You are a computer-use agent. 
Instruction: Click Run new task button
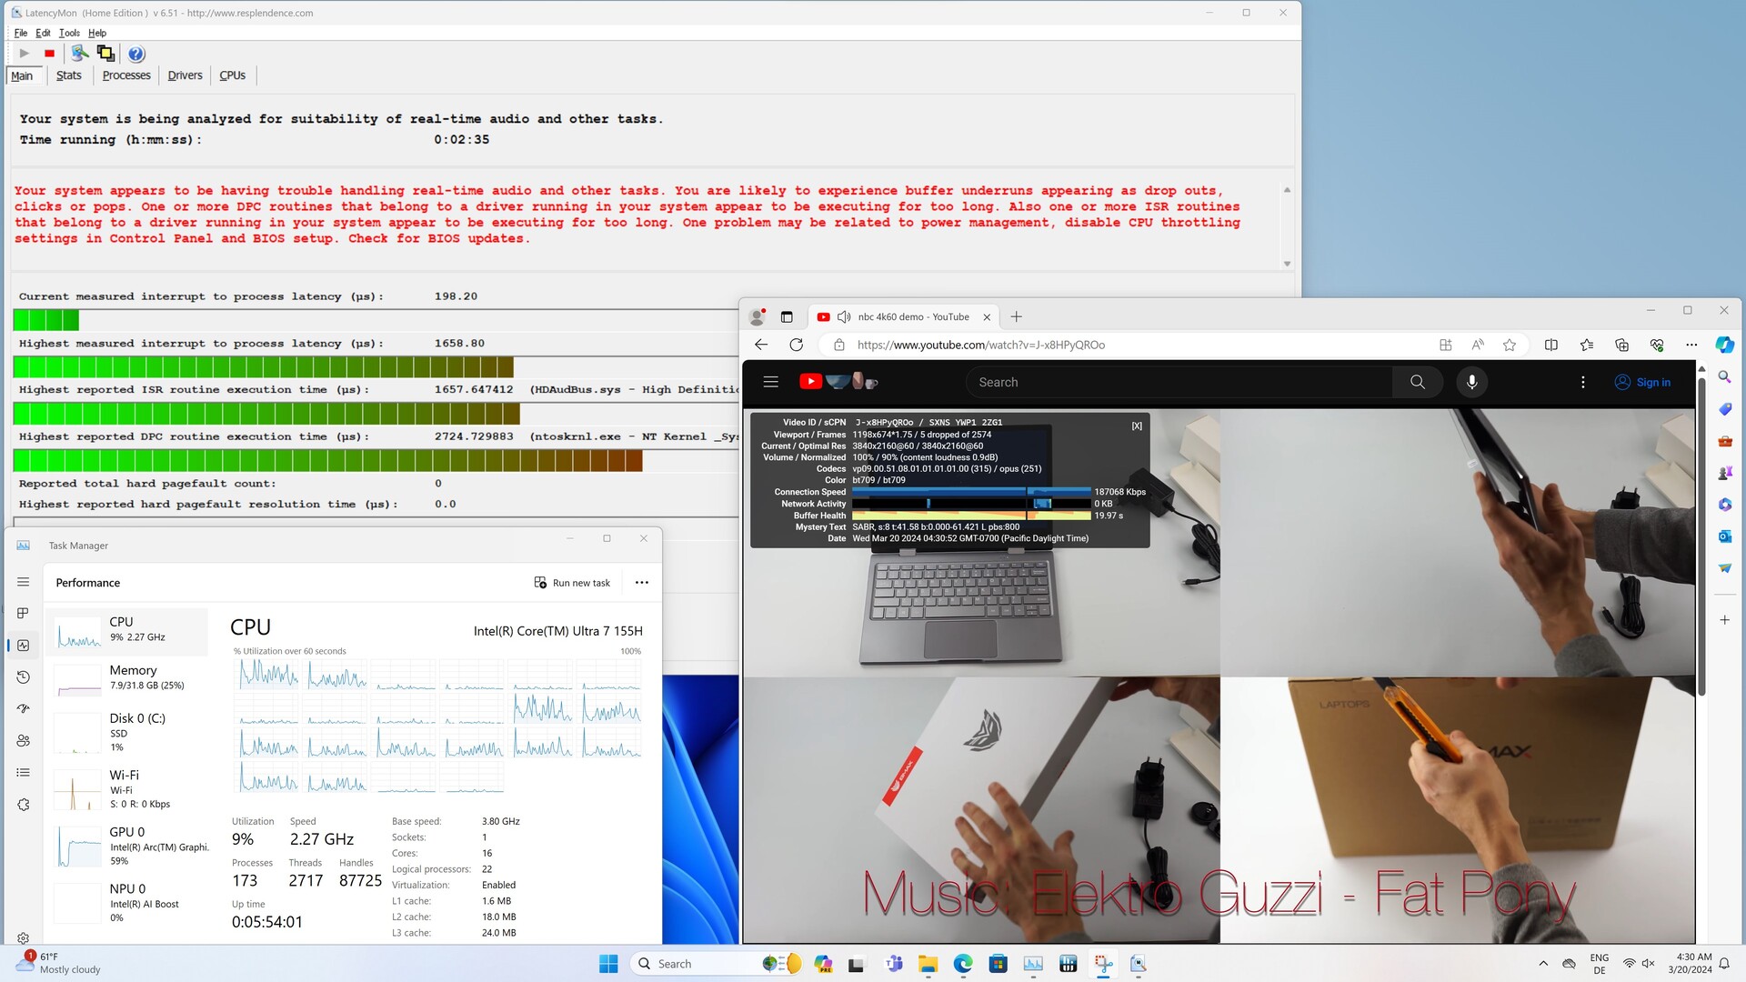point(572,583)
